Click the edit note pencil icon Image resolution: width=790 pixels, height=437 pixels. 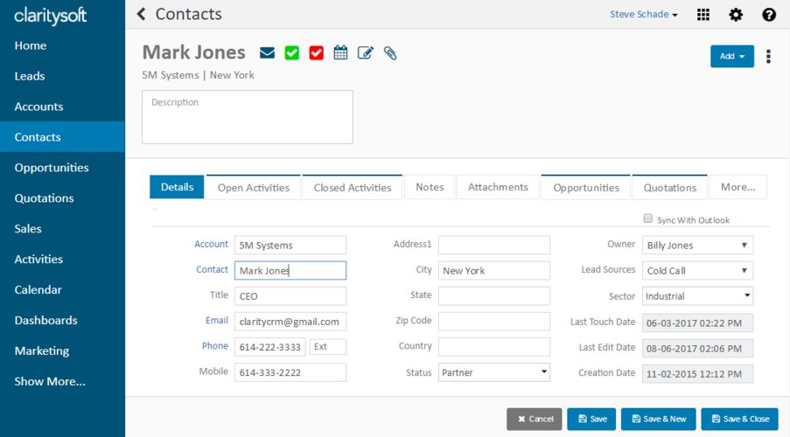coord(366,53)
